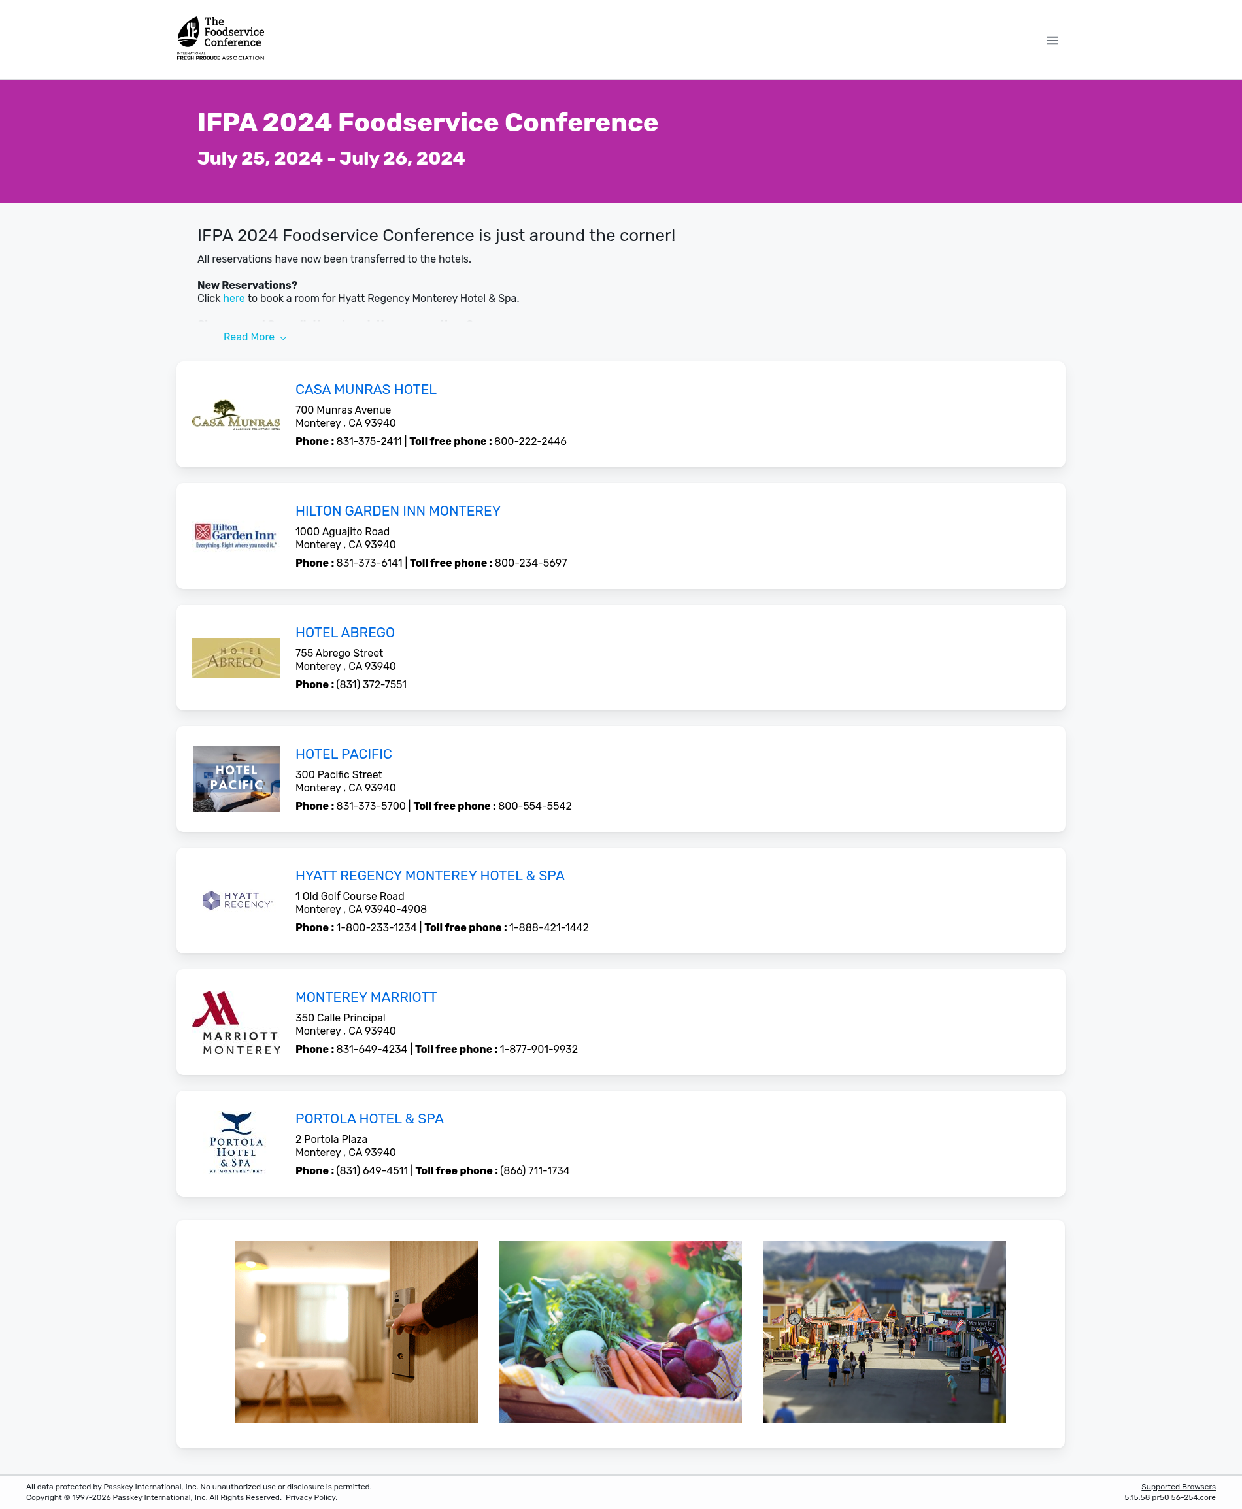The height and width of the screenshot is (1509, 1242).
Task: Open Hilton Garden Inn Monterey details
Action: (x=398, y=511)
